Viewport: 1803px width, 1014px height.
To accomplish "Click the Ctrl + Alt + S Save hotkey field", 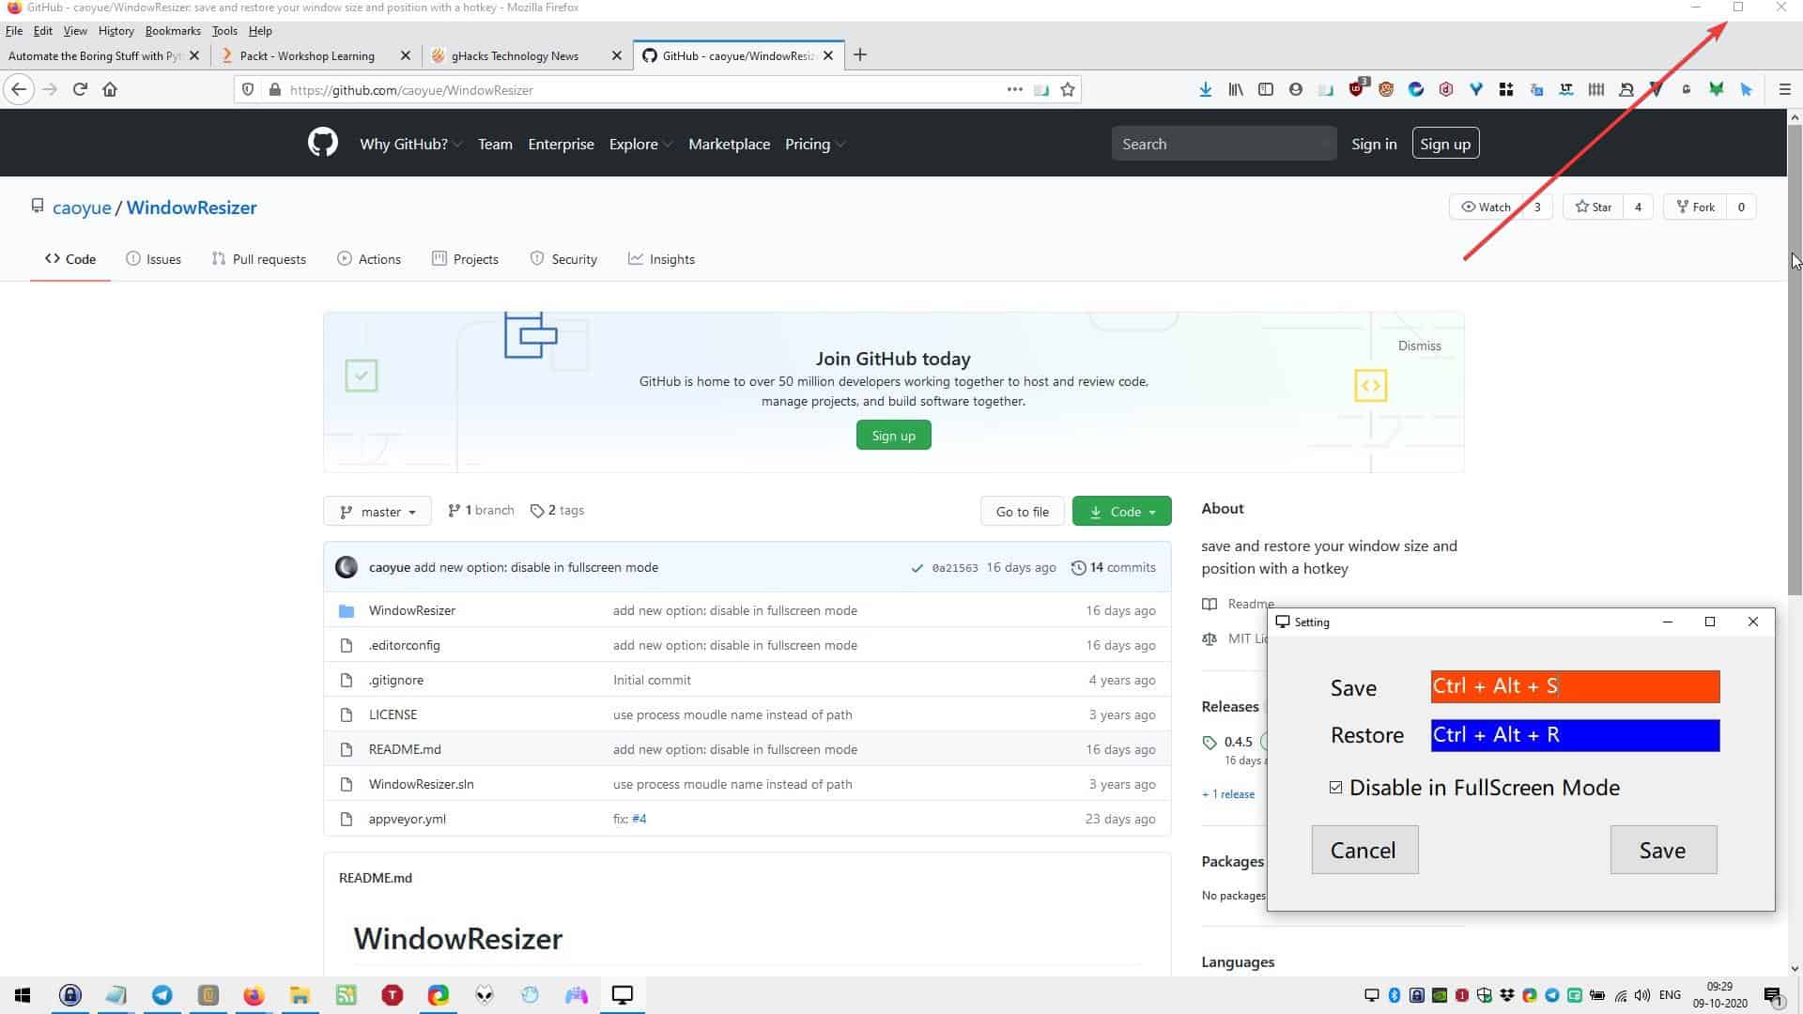I will coord(1575,686).
